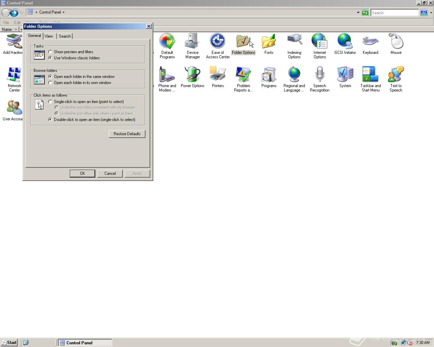Open the Ease of Access Center icon
434x347 pixels.
click(218, 46)
